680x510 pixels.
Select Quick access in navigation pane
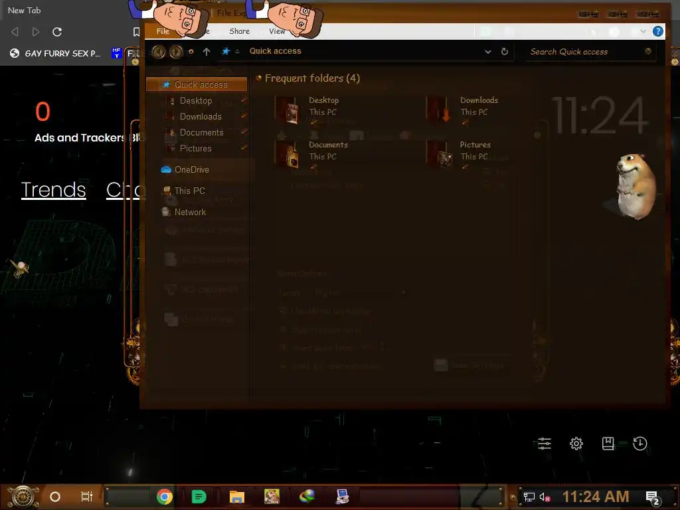(x=197, y=84)
